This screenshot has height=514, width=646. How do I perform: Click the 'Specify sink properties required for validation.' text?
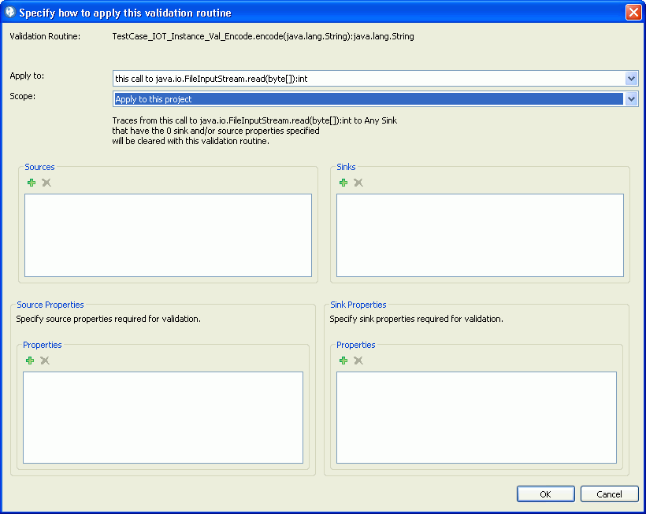pyautogui.click(x=416, y=319)
